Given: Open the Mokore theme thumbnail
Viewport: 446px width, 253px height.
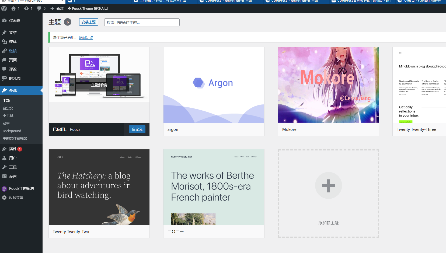Looking at the screenshot, I should 329,85.
